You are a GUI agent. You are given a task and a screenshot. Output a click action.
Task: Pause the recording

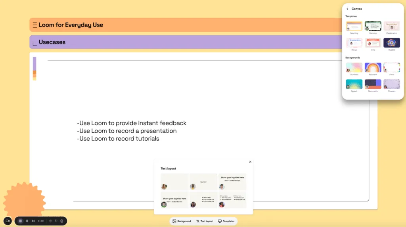click(x=27, y=221)
